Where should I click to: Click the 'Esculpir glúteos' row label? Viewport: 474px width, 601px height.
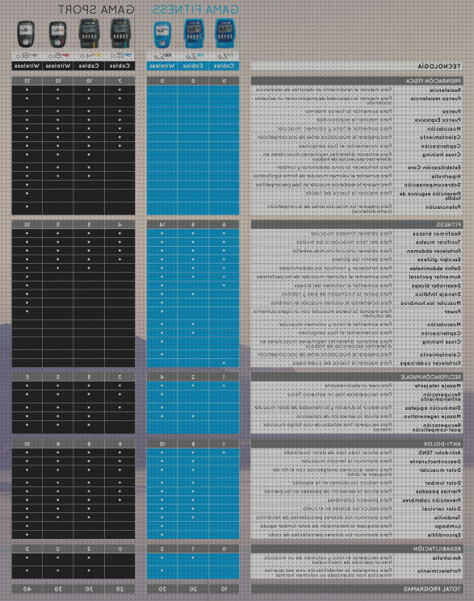pyautogui.click(x=438, y=260)
